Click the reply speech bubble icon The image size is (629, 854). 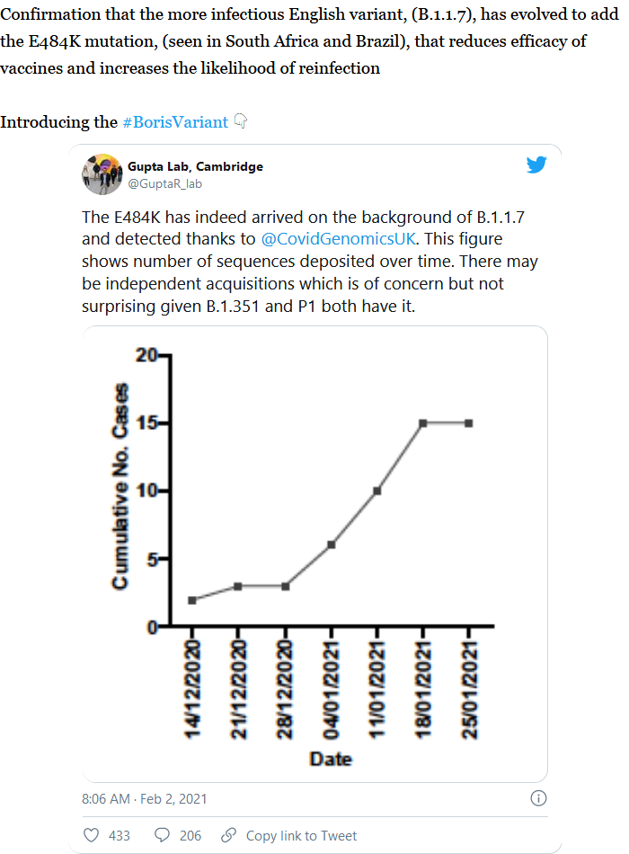click(x=163, y=835)
